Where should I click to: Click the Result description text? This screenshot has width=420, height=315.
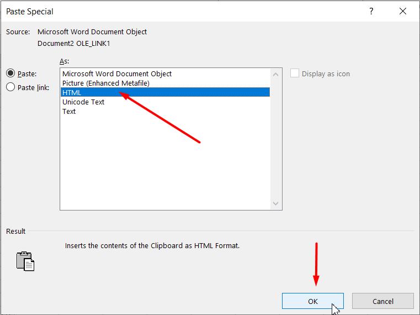pos(152,245)
